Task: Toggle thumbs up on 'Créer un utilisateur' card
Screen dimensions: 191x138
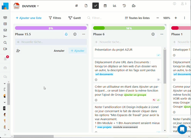Action: (x=159, y=100)
